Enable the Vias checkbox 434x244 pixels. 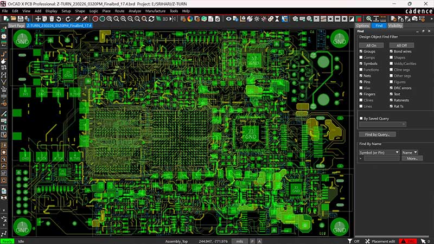click(x=361, y=88)
